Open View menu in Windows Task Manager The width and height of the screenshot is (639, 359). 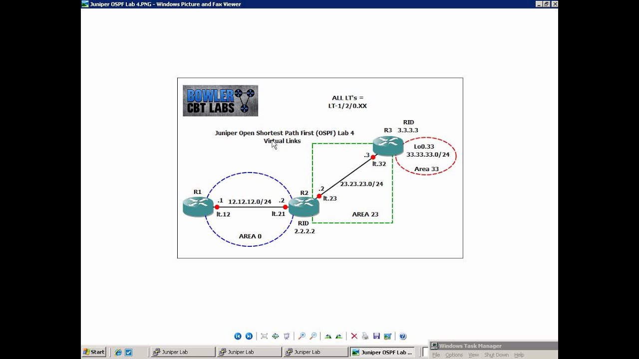[x=474, y=355]
